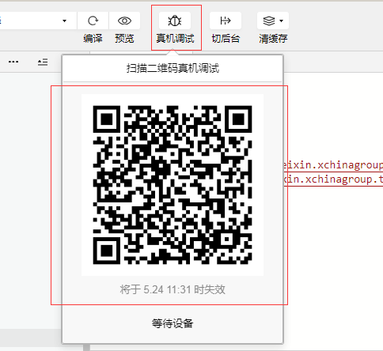The width and height of the screenshot is (383, 351).
Task: Click the 等待设备 status text
Action: [x=173, y=323]
